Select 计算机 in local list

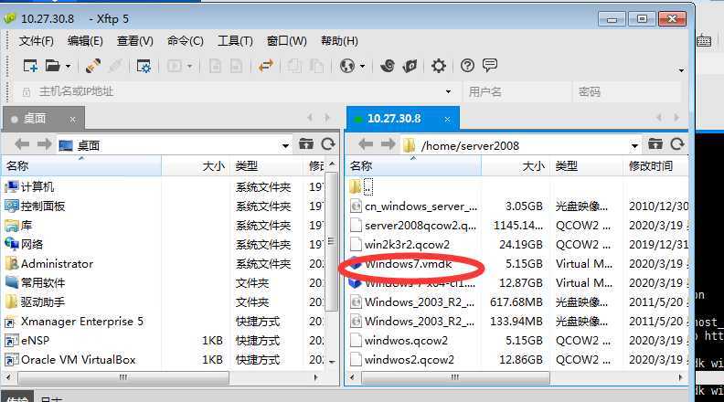click(29, 186)
